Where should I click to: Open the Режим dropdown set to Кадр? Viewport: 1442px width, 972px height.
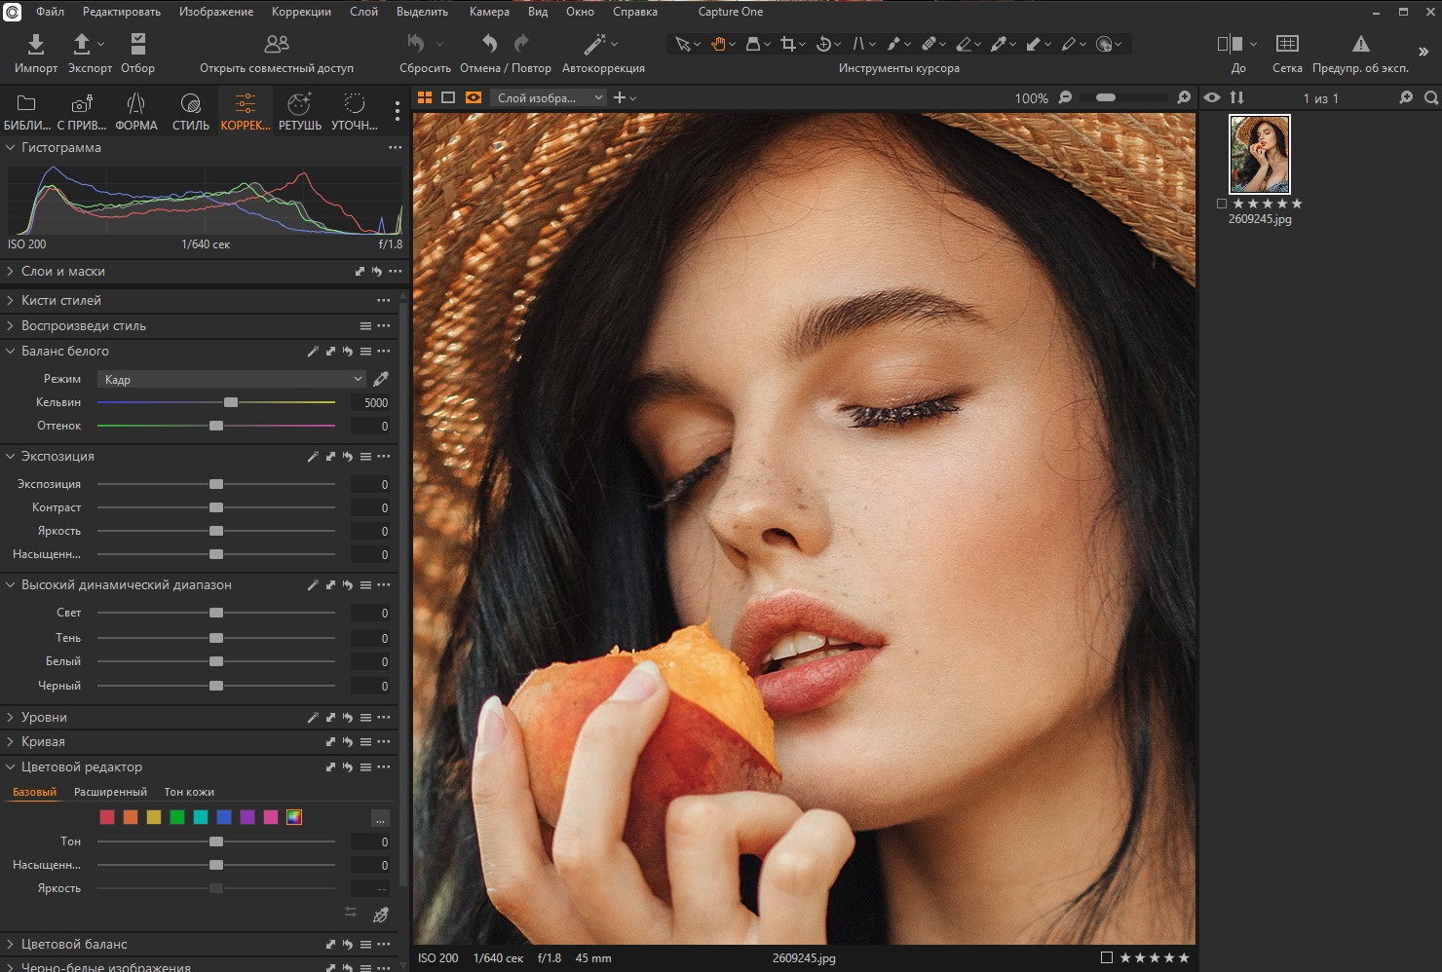click(x=232, y=379)
